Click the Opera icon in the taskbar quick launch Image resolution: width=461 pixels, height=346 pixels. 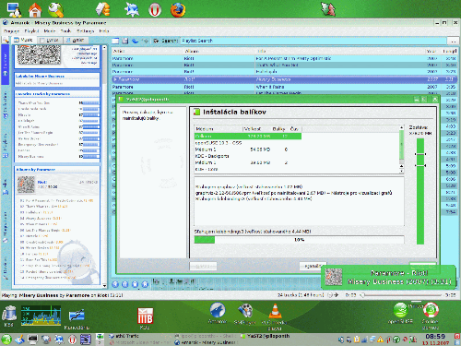pyautogui.click(x=72, y=340)
